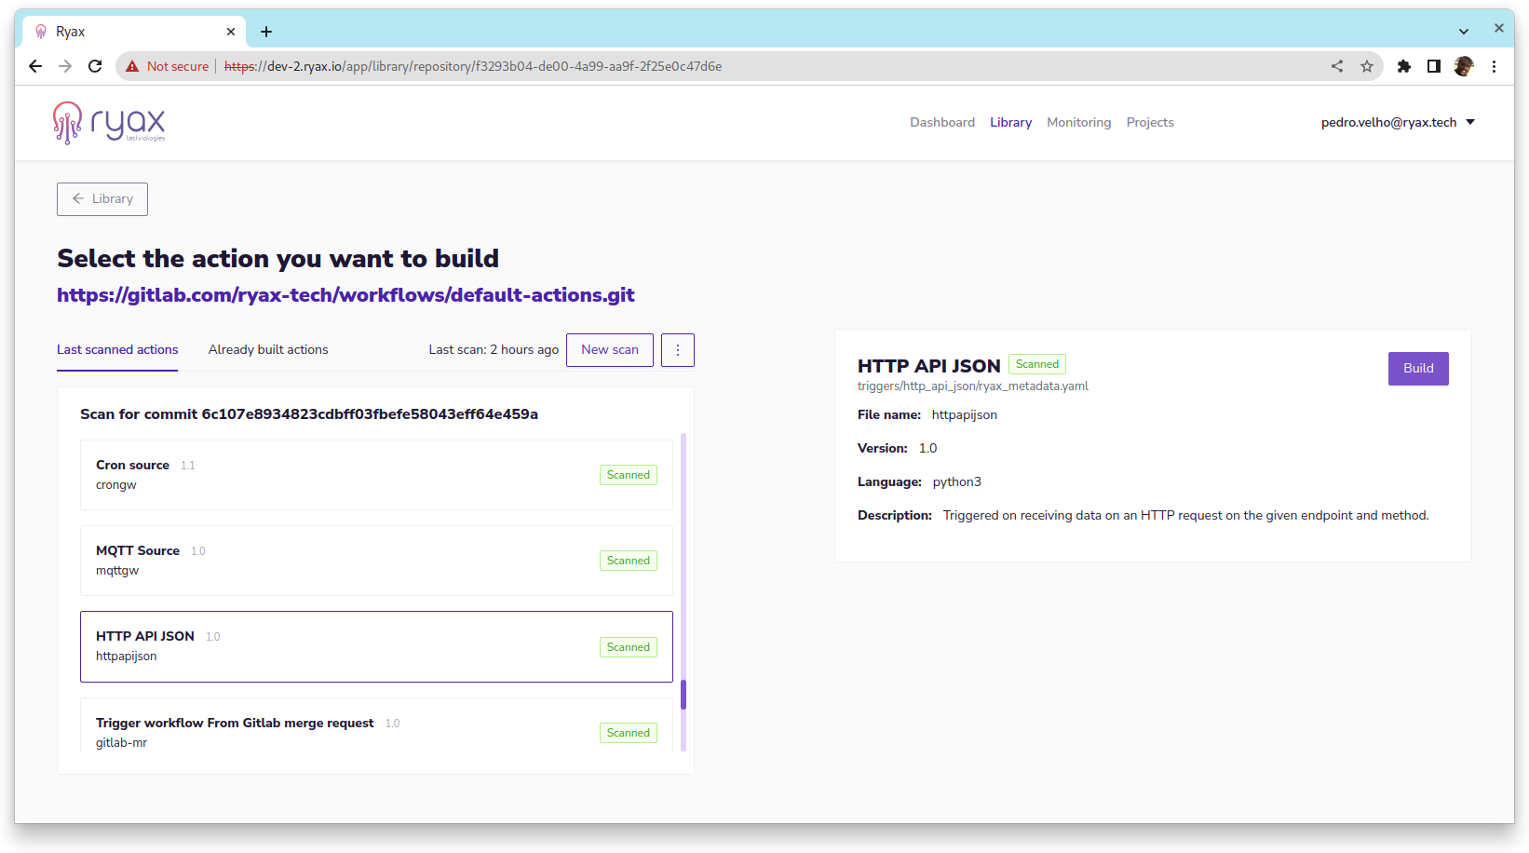Click the Scanned badge on HTTP API JSON card
This screenshot has width=1529, height=853.
click(x=628, y=646)
